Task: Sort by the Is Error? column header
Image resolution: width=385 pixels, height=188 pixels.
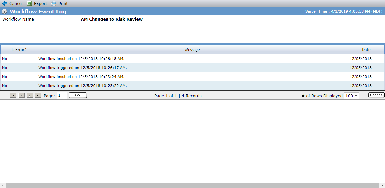Action: point(19,50)
